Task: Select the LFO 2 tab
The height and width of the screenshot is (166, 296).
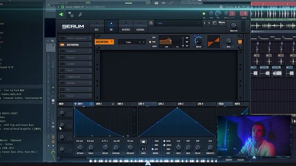Action: click(x=166, y=104)
